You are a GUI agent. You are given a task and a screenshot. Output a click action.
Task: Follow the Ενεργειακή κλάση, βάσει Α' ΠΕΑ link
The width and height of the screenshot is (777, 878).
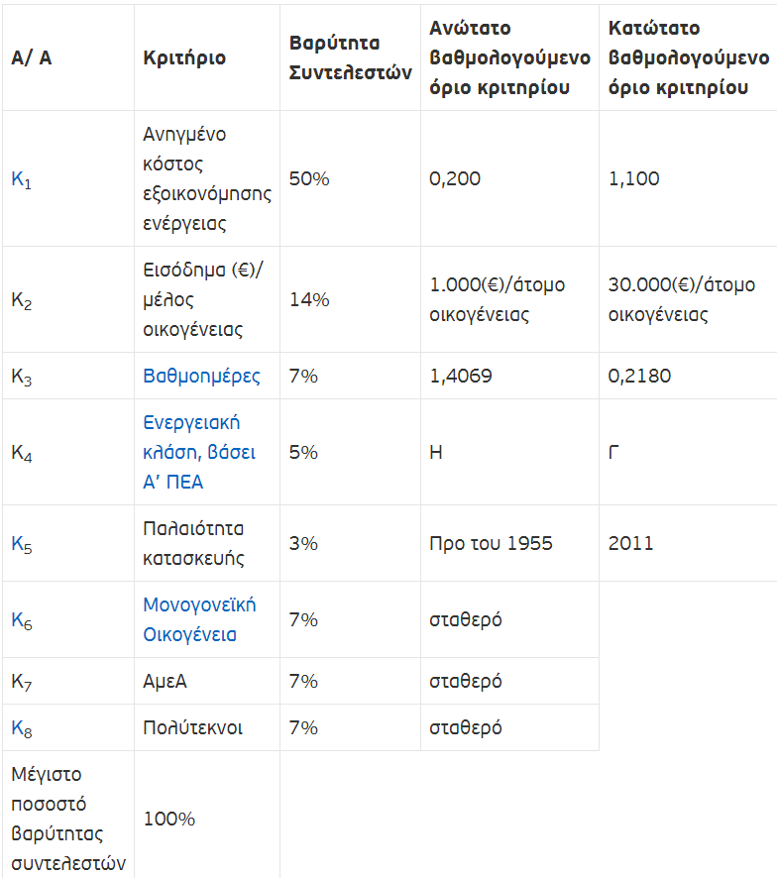199,452
